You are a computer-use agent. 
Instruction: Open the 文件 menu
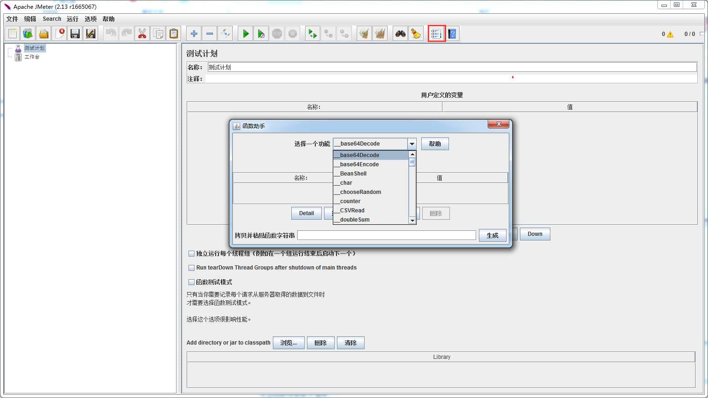[12, 19]
